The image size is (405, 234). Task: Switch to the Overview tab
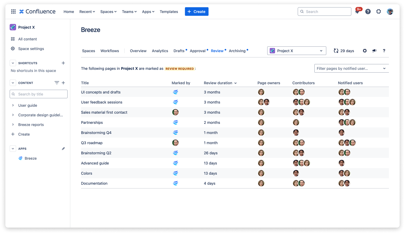[x=138, y=51]
